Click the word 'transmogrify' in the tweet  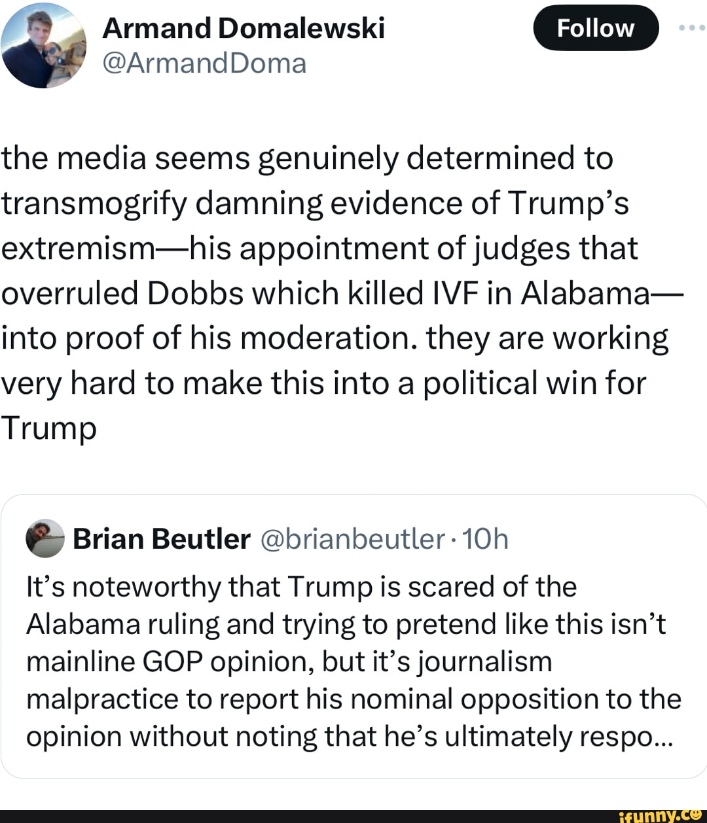tap(94, 203)
